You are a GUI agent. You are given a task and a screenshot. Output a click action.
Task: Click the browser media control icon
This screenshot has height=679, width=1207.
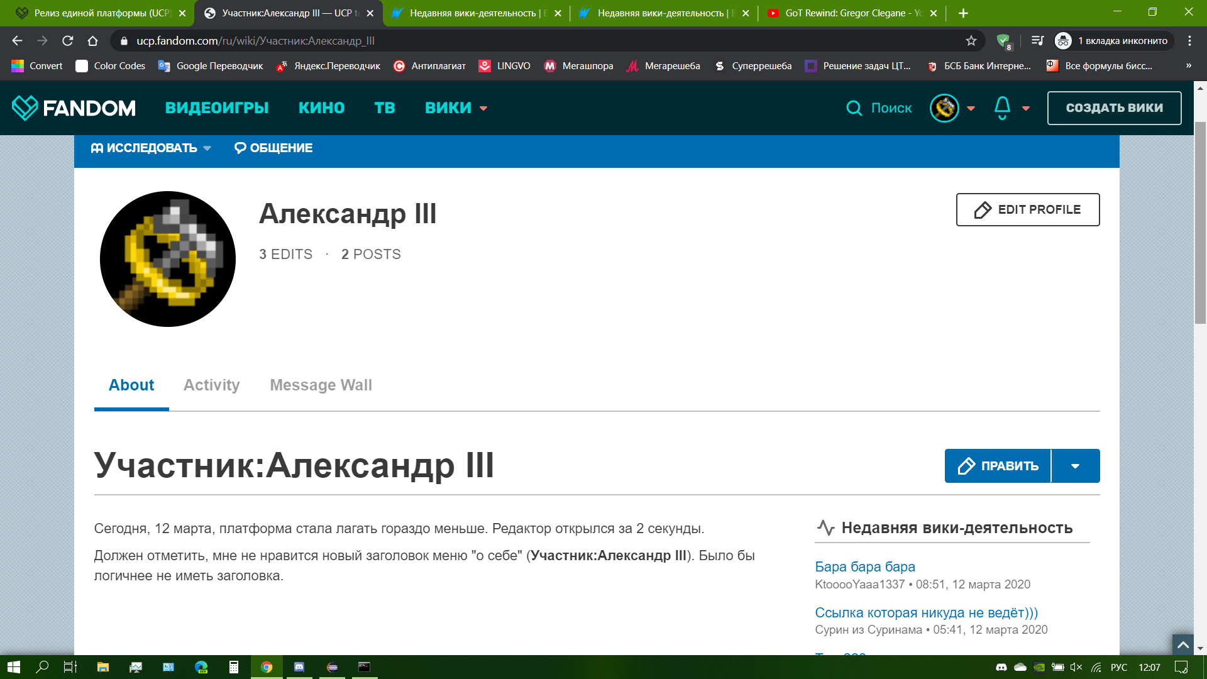1037,41
